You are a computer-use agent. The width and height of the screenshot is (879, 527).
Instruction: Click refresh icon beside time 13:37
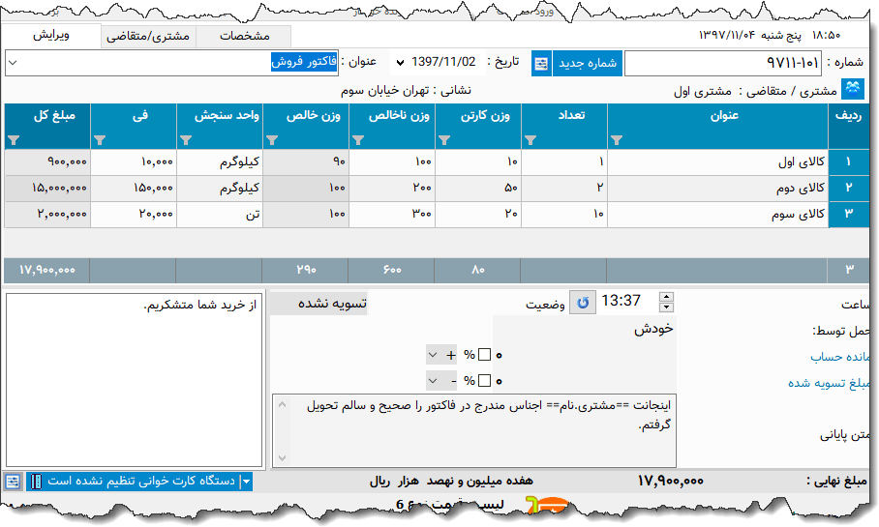(583, 303)
